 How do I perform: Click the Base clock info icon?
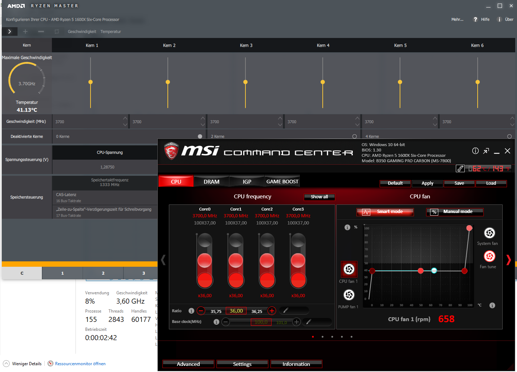(216, 322)
